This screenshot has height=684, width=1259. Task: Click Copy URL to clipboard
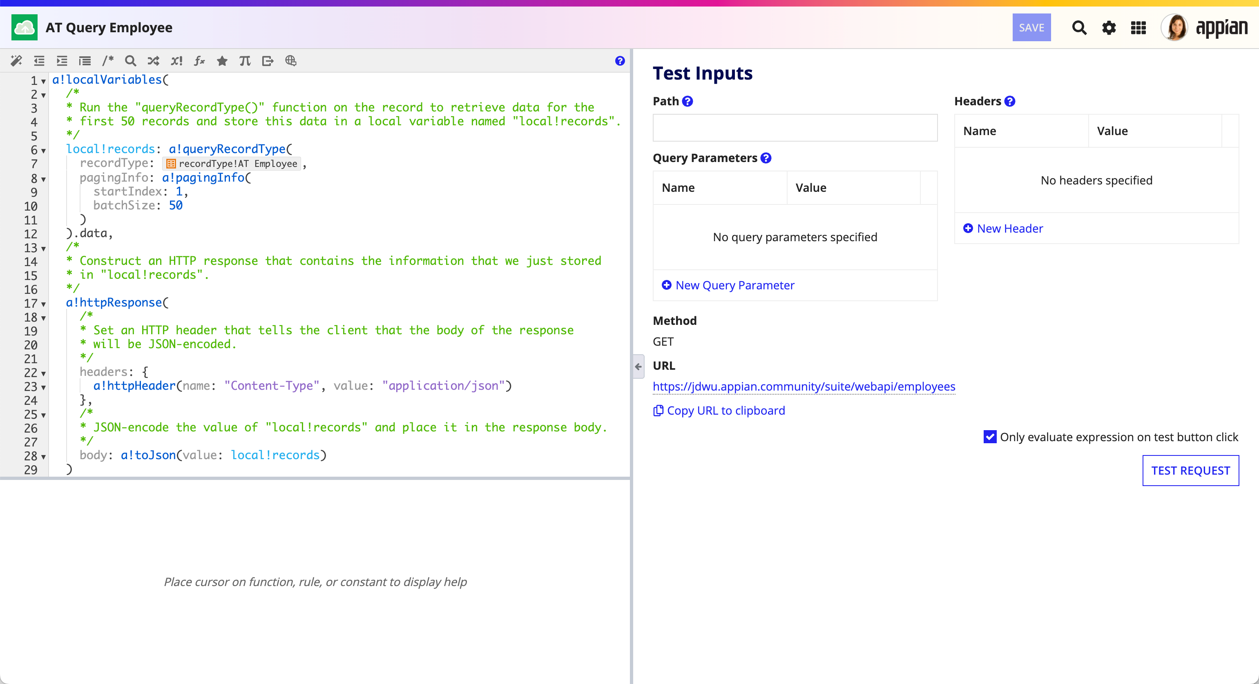click(719, 411)
